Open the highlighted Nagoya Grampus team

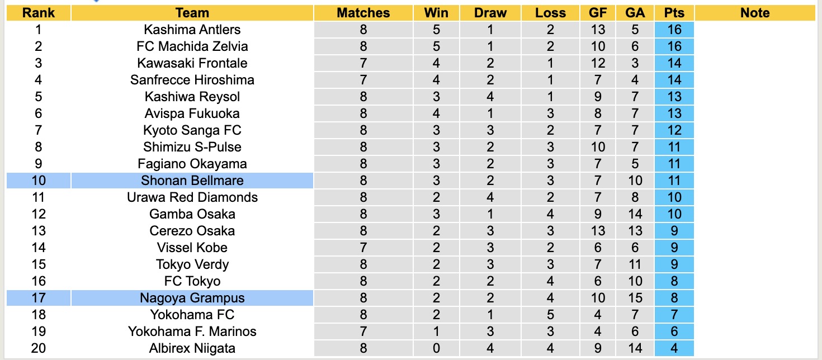pos(192,298)
